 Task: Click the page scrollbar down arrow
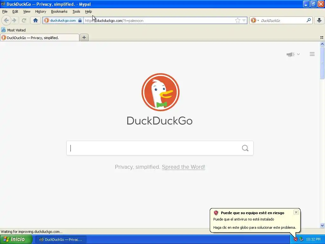click(x=322, y=225)
